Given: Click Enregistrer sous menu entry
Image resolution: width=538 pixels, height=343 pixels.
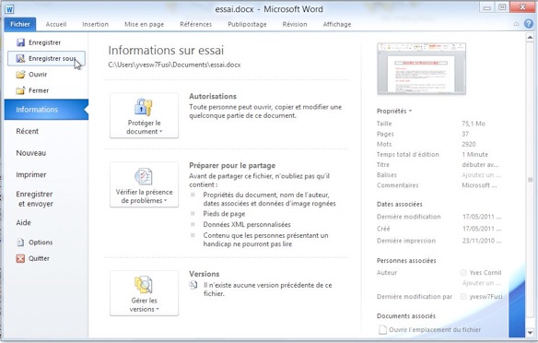Looking at the screenshot, I should [46, 58].
